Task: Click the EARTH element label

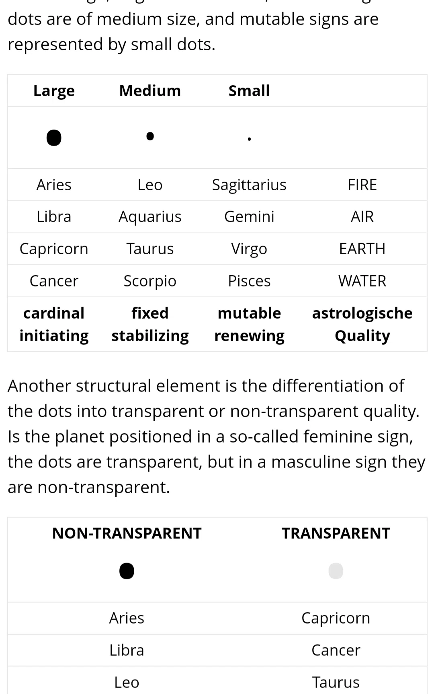Action: (x=362, y=249)
